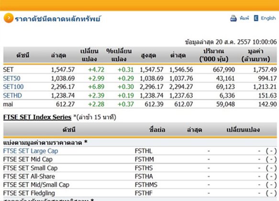Select mai change value +2.28

(x=96, y=104)
